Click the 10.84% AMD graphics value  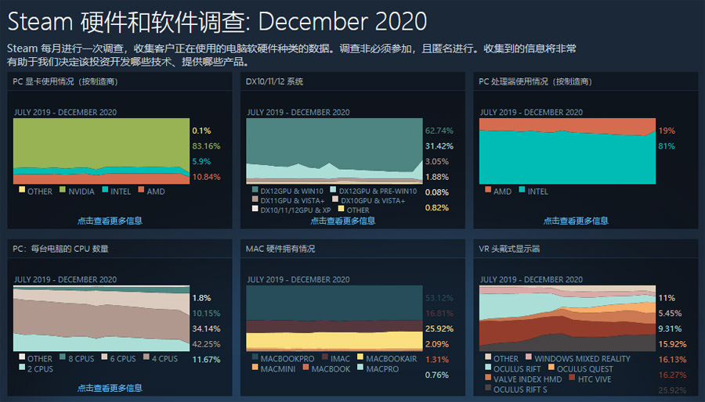pyautogui.click(x=206, y=177)
